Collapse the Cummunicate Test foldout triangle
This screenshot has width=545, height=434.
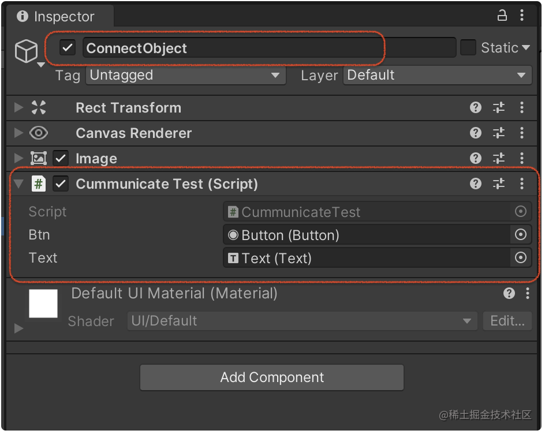(x=18, y=184)
